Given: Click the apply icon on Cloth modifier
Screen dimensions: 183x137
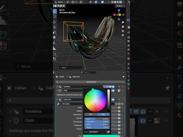Looking at the screenshot, I should point(119,91).
